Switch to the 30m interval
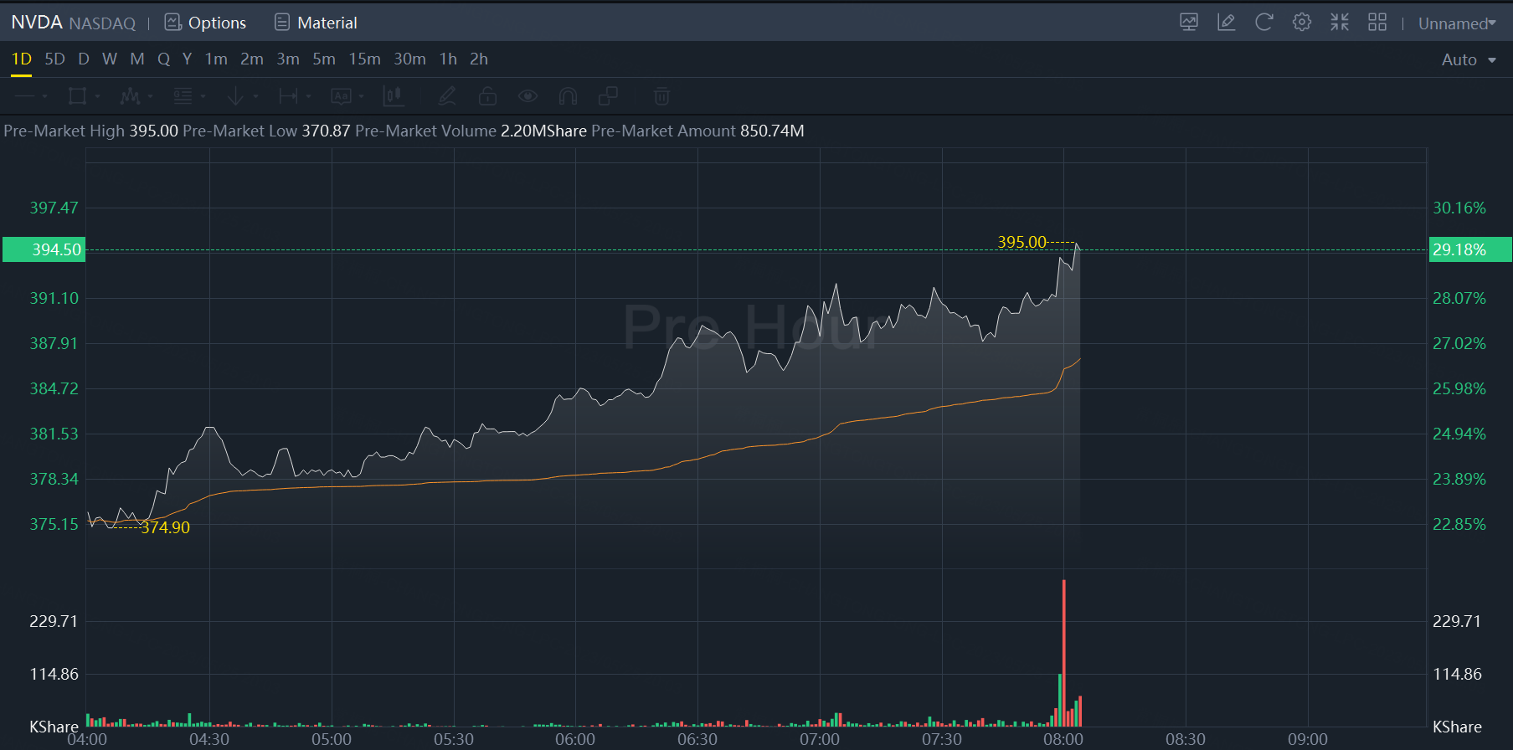Screen dimensions: 1513x750 pyautogui.click(x=410, y=59)
